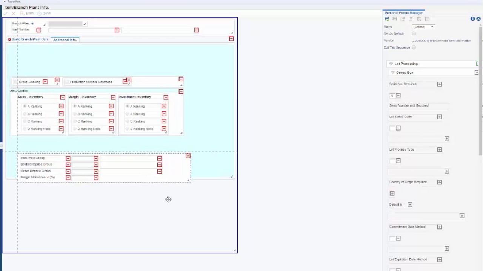Add the N serial number input field
This screenshot has height=271, width=483.
(398, 96)
